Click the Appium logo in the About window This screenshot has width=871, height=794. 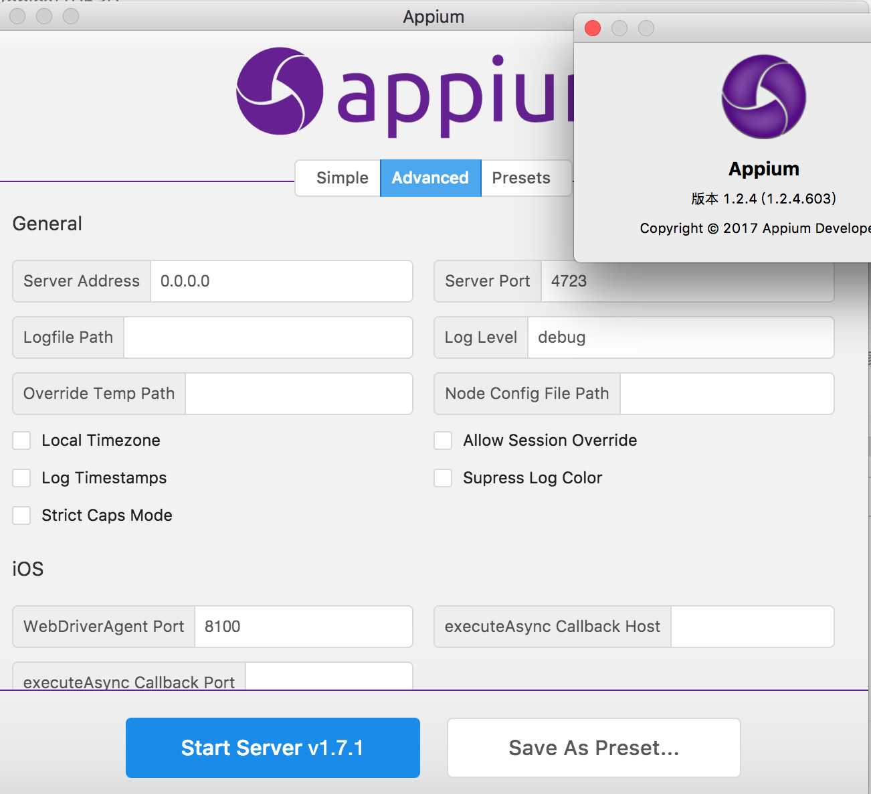click(x=763, y=97)
